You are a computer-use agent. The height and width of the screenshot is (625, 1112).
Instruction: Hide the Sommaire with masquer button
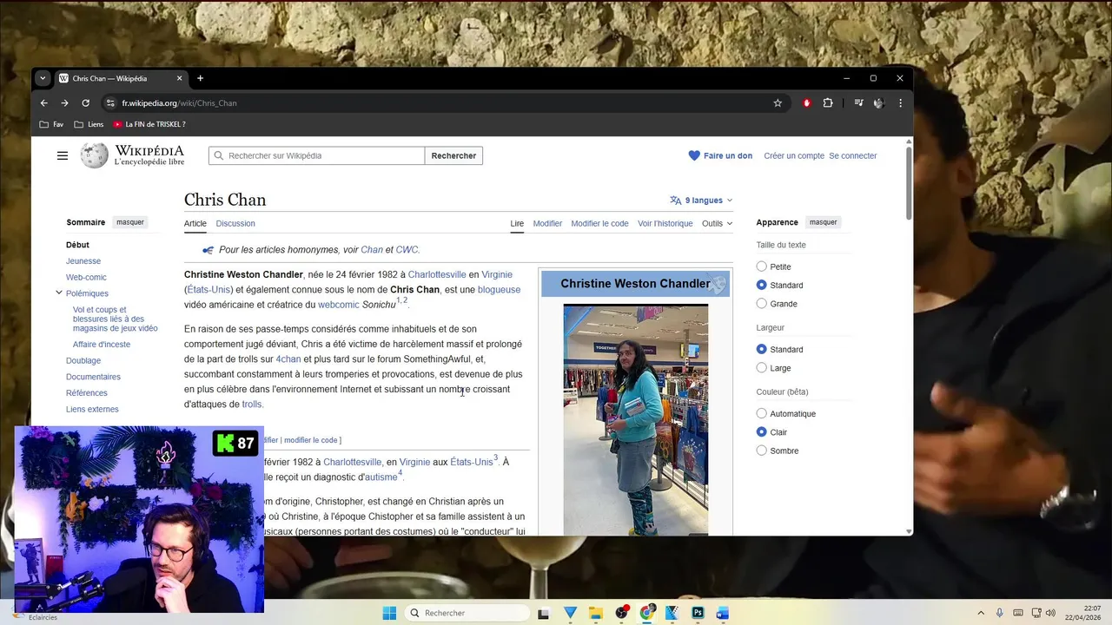[130, 222]
